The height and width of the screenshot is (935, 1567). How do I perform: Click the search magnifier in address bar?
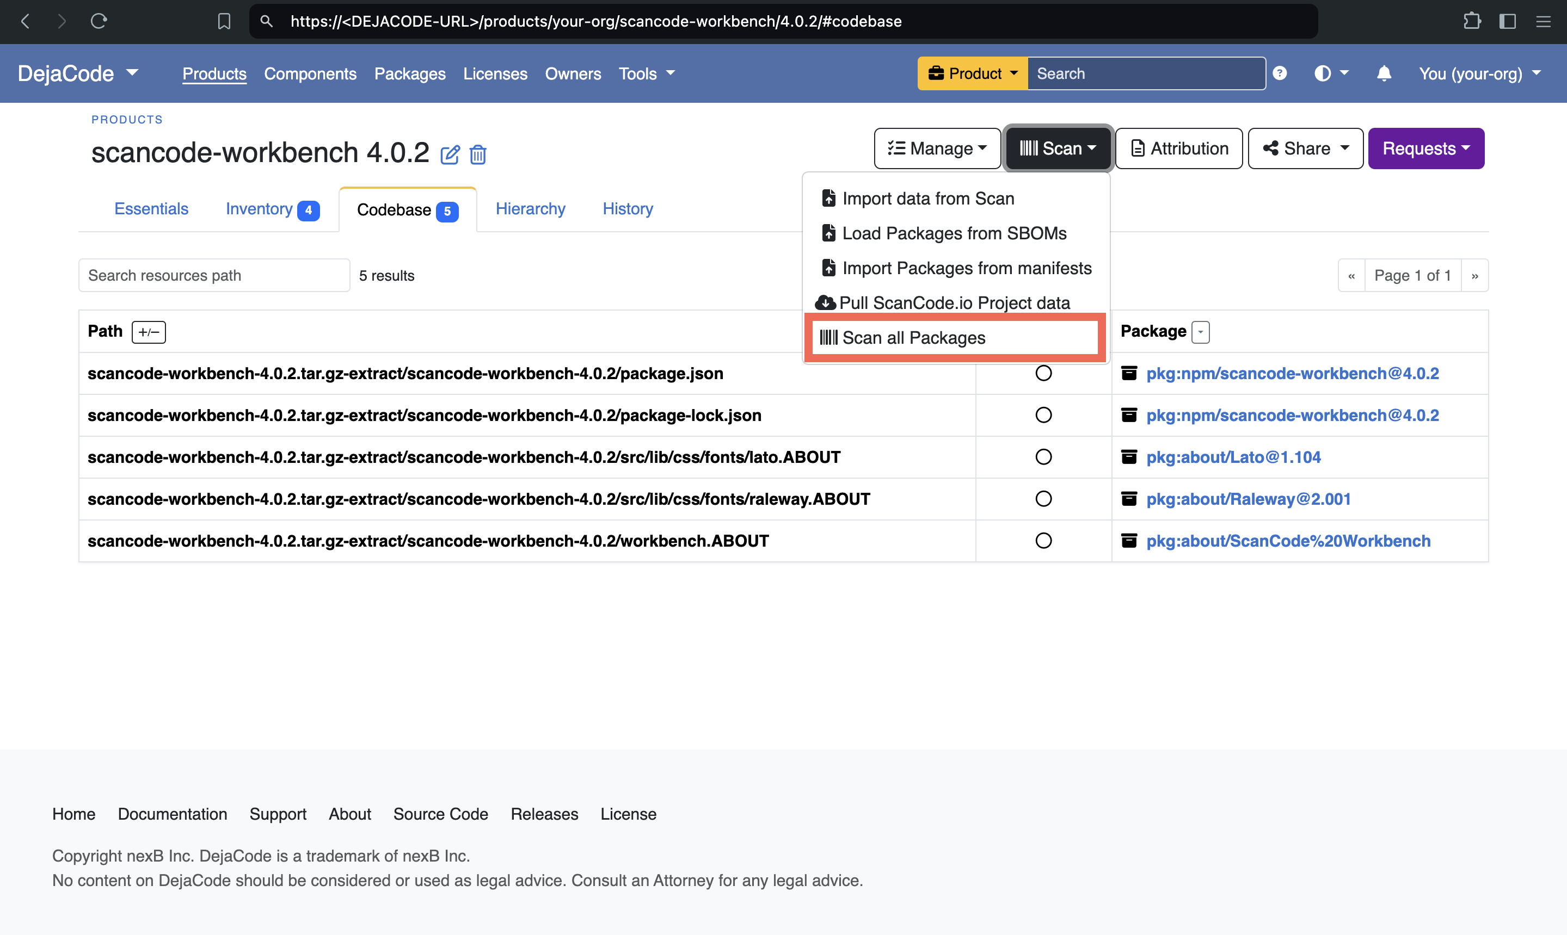pos(267,21)
